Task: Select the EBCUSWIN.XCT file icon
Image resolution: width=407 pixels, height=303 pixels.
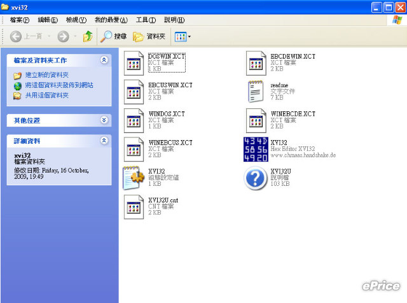Action: click(x=134, y=92)
